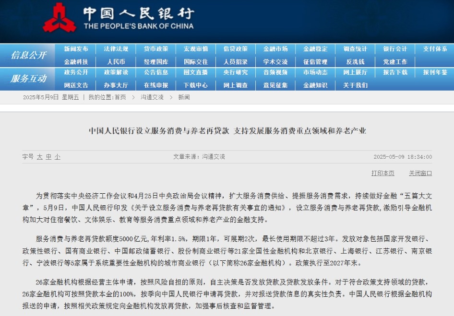Select 支付体系 in the navigation bar
This screenshot has height=316, width=454.
pos(435,49)
